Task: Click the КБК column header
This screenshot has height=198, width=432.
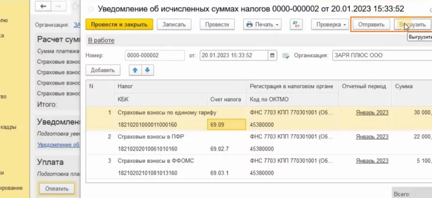Action: coord(160,99)
